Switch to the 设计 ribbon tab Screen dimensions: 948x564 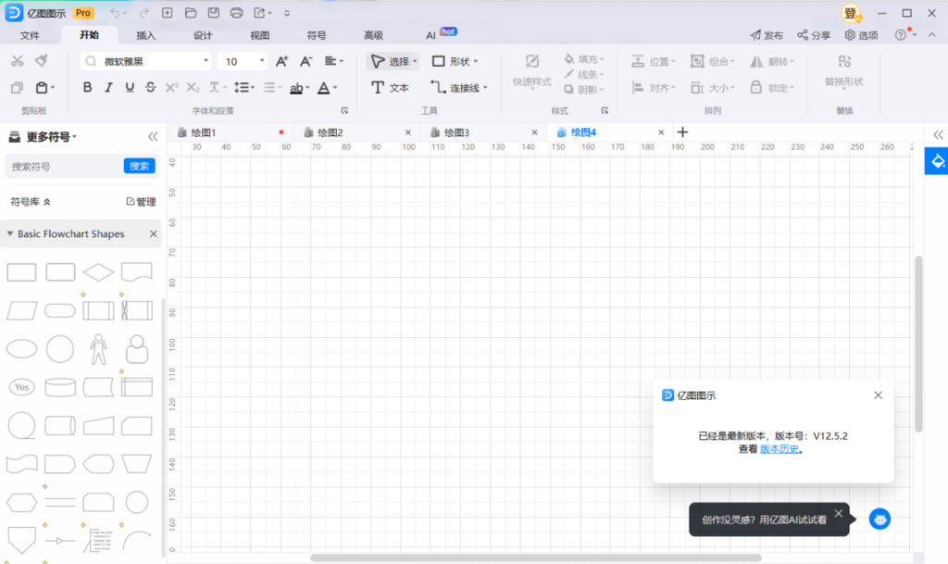pyautogui.click(x=203, y=35)
